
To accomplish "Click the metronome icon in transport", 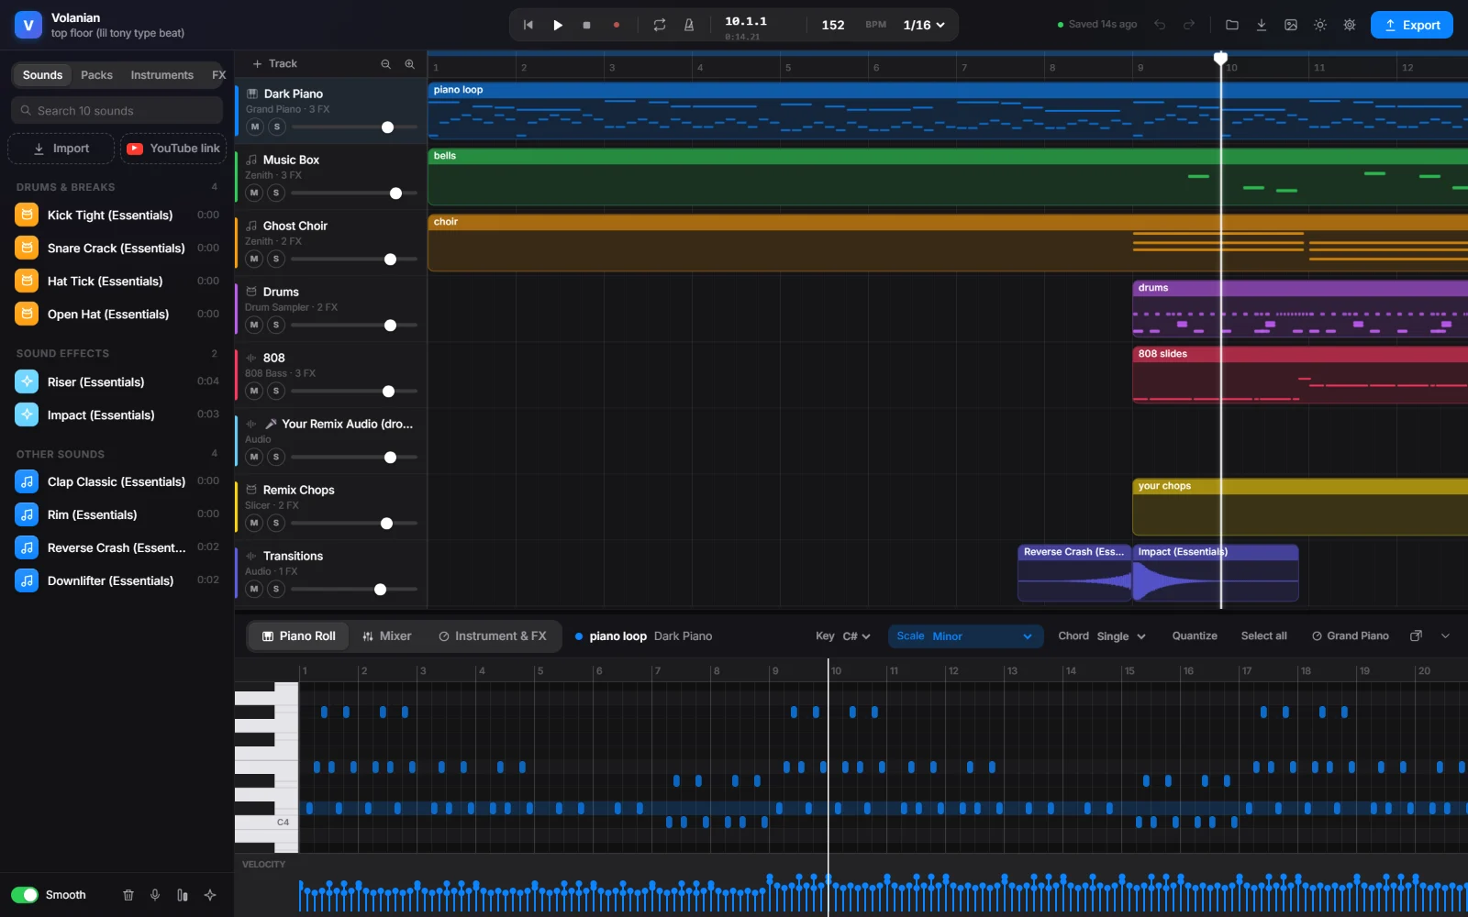I will (x=689, y=25).
